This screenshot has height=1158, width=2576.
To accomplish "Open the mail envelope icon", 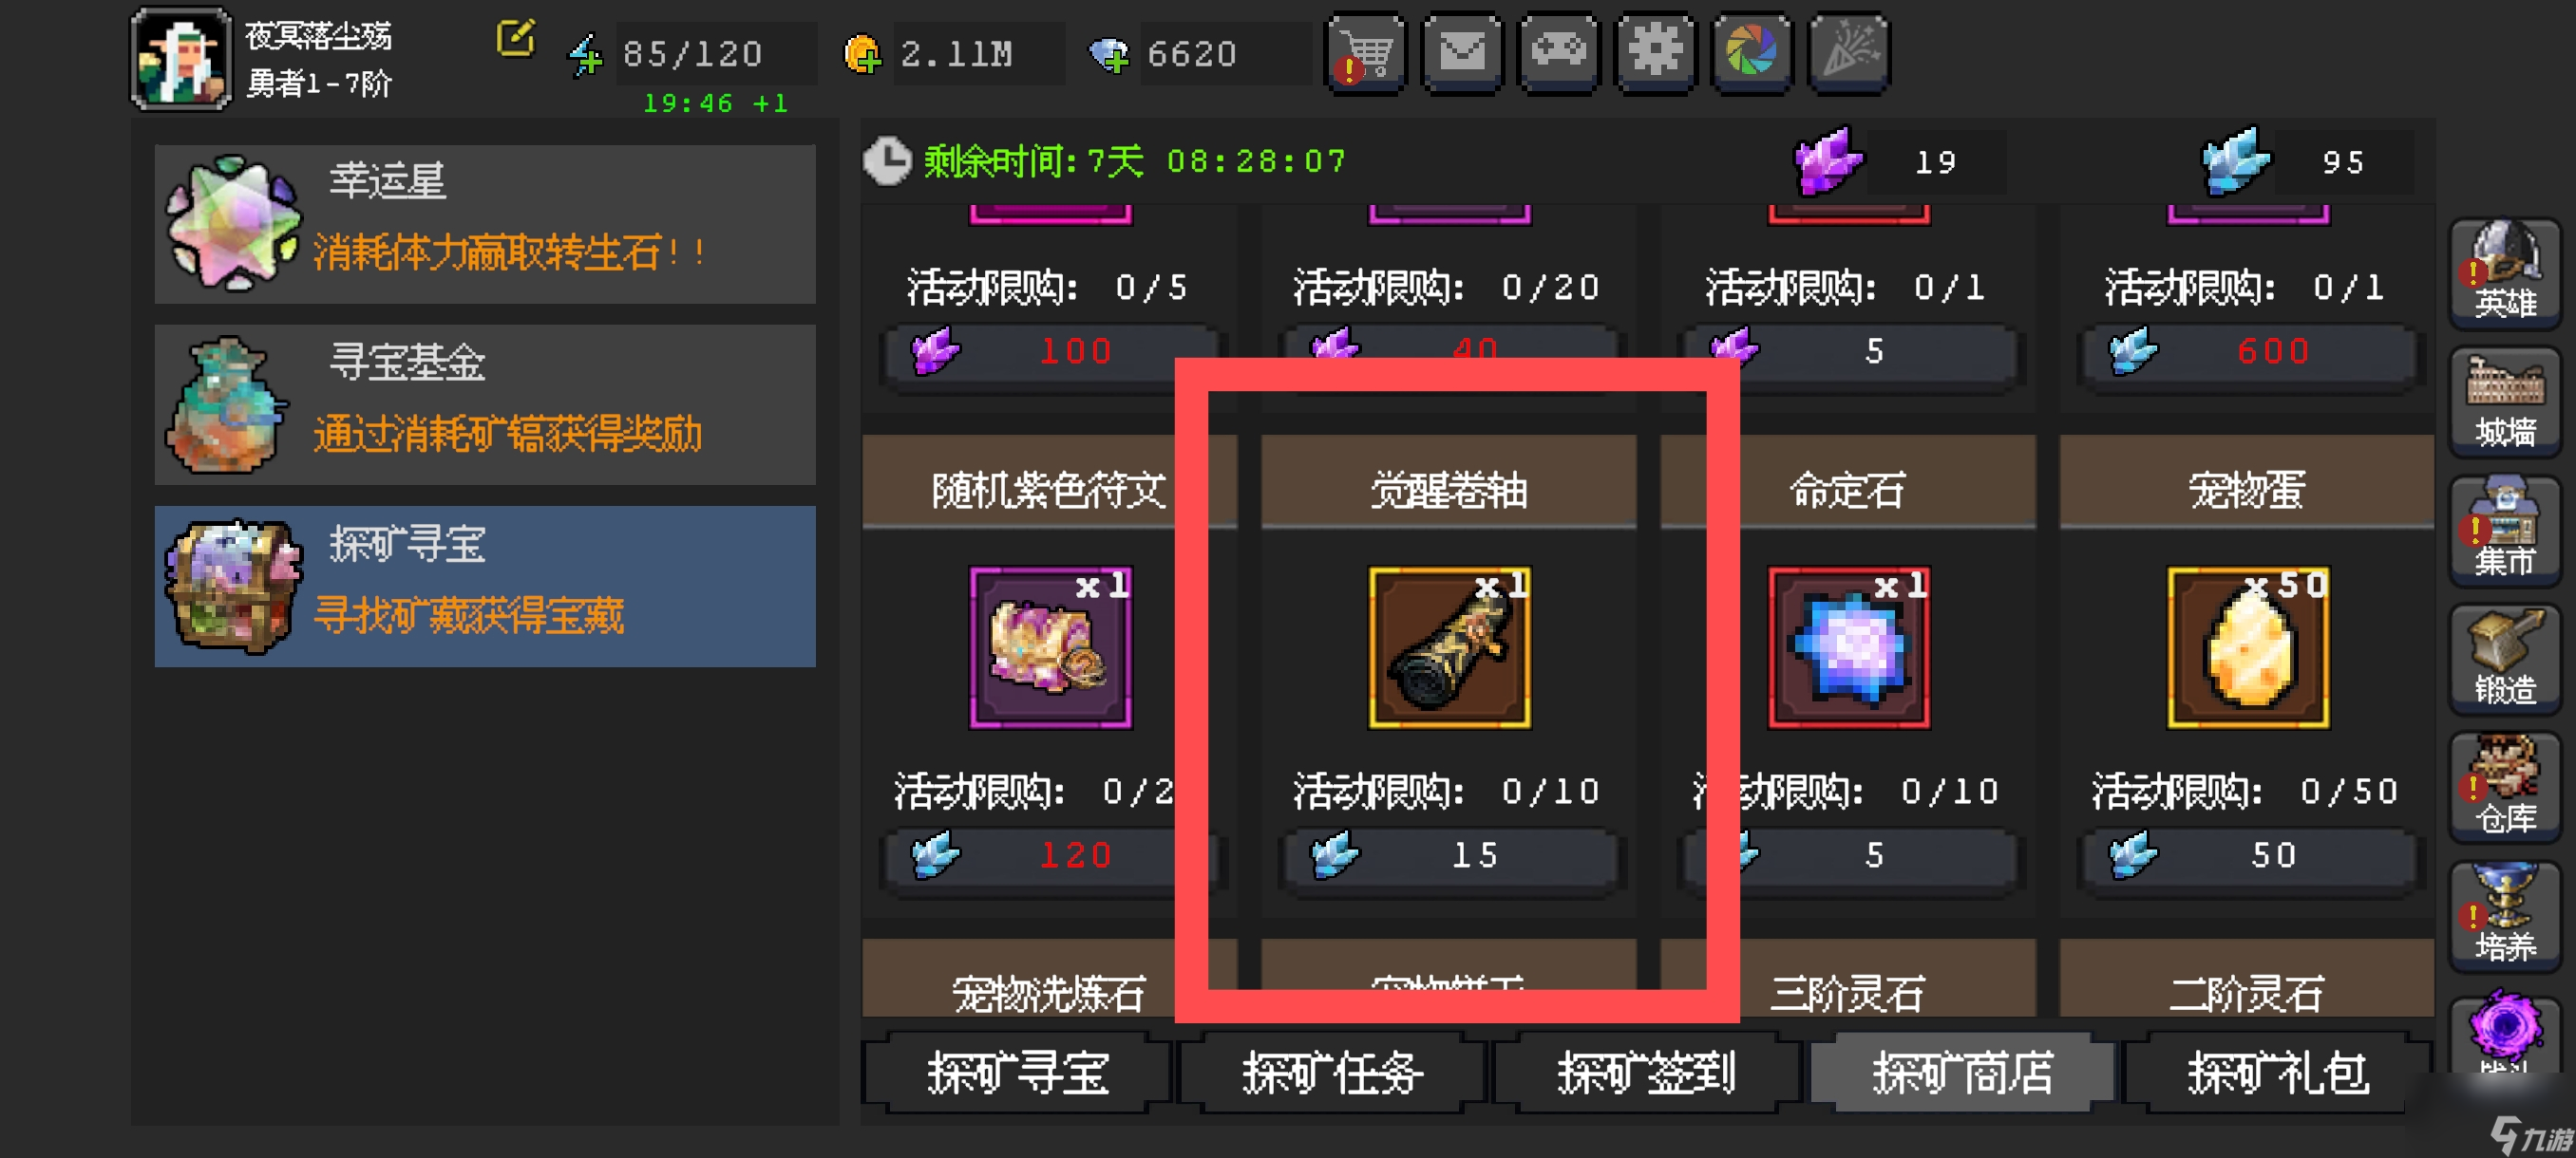I will pos(1462,52).
